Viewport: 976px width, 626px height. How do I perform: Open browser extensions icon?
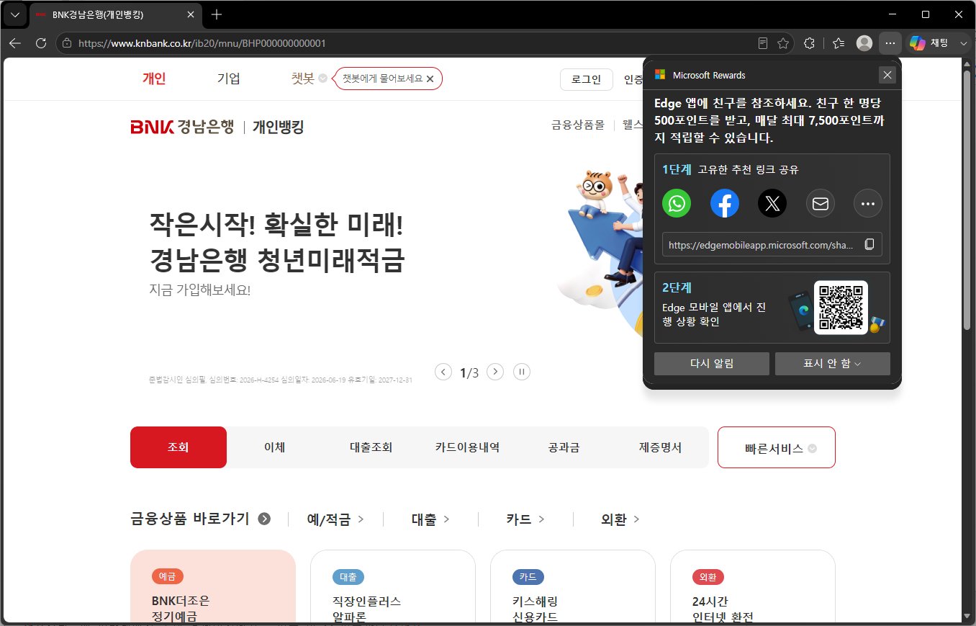809,43
